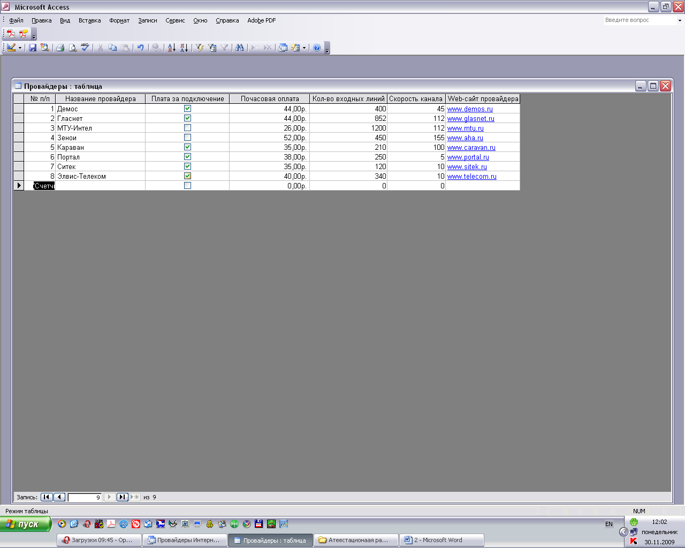Click the record number field showing 9
Screen dimensions: 685x548
coord(85,497)
